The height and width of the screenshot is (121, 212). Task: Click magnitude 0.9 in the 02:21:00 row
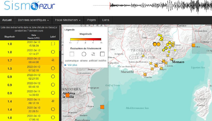(9, 77)
